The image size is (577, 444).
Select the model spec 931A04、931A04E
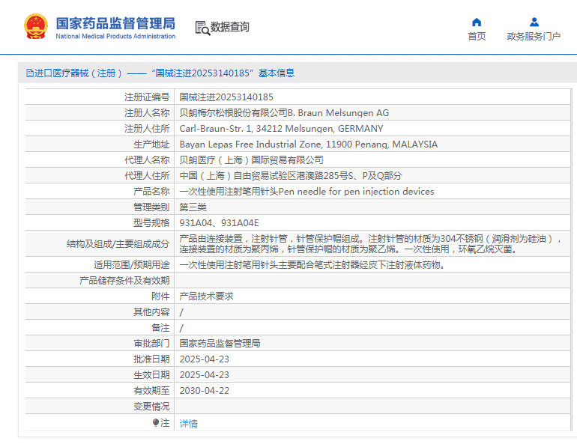(x=219, y=223)
